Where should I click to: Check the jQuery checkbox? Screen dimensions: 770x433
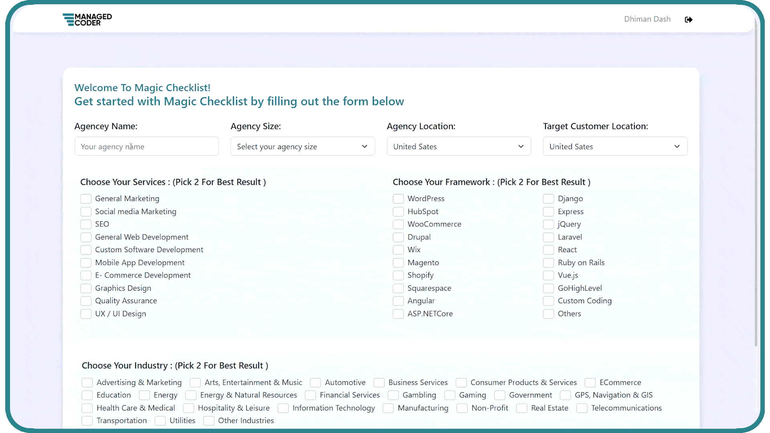549,225
